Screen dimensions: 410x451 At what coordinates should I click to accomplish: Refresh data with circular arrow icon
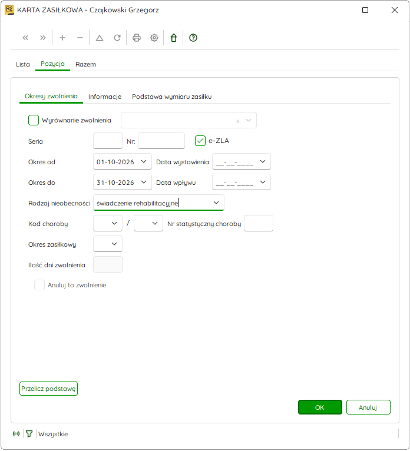click(x=117, y=38)
